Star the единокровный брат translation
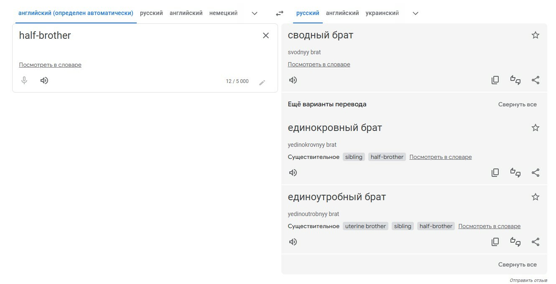Image resolution: width=556 pixels, height=284 pixels. coord(535,128)
